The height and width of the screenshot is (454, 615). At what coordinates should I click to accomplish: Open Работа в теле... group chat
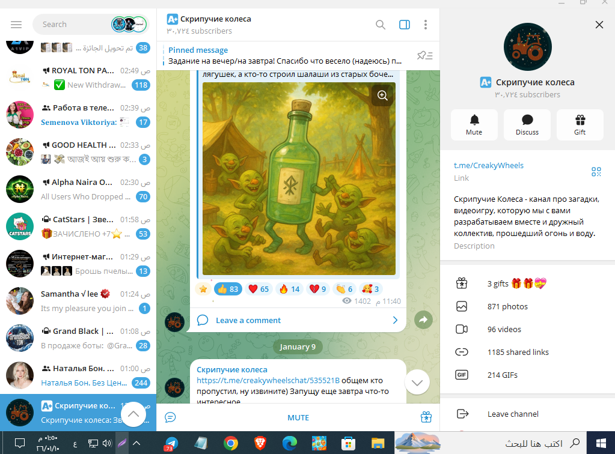point(78,115)
